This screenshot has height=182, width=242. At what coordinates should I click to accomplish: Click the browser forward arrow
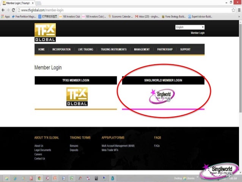point(8,10)
